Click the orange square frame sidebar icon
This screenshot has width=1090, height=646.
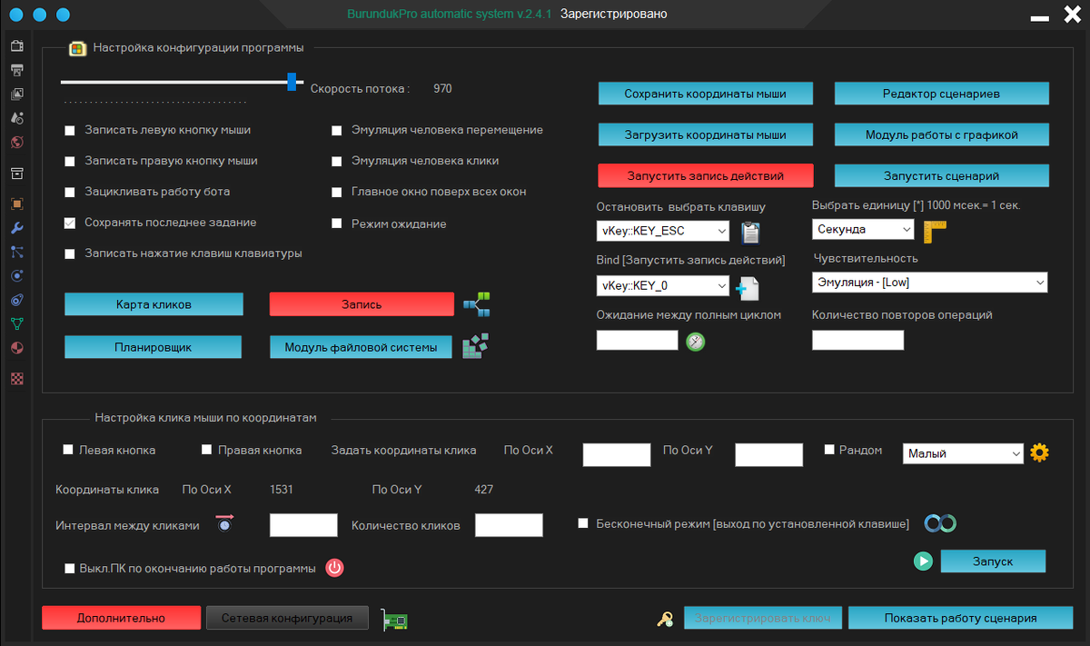coord(16,204)
